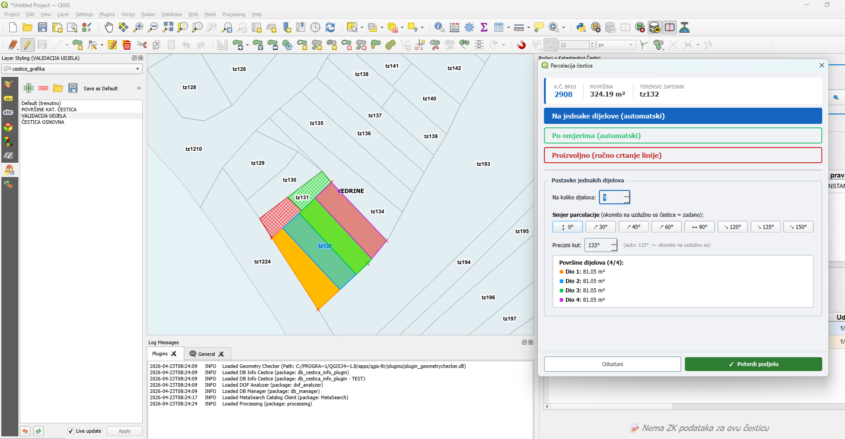Select the Pan Map hand tool
This screenshot has width=845, height=439.
pyautogui.click(x=109, y=28)
